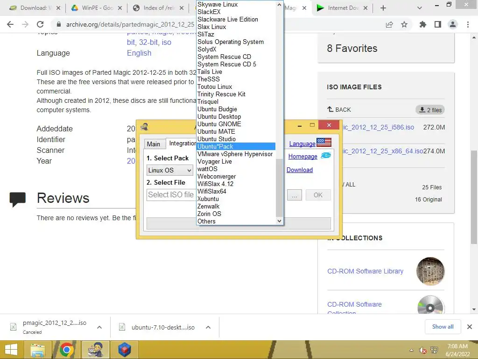Click the archive.org address bar URL
The image size is (478, 359).
tap(130, 24)
